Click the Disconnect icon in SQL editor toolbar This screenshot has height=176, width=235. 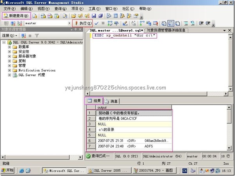tap(13, 23)
